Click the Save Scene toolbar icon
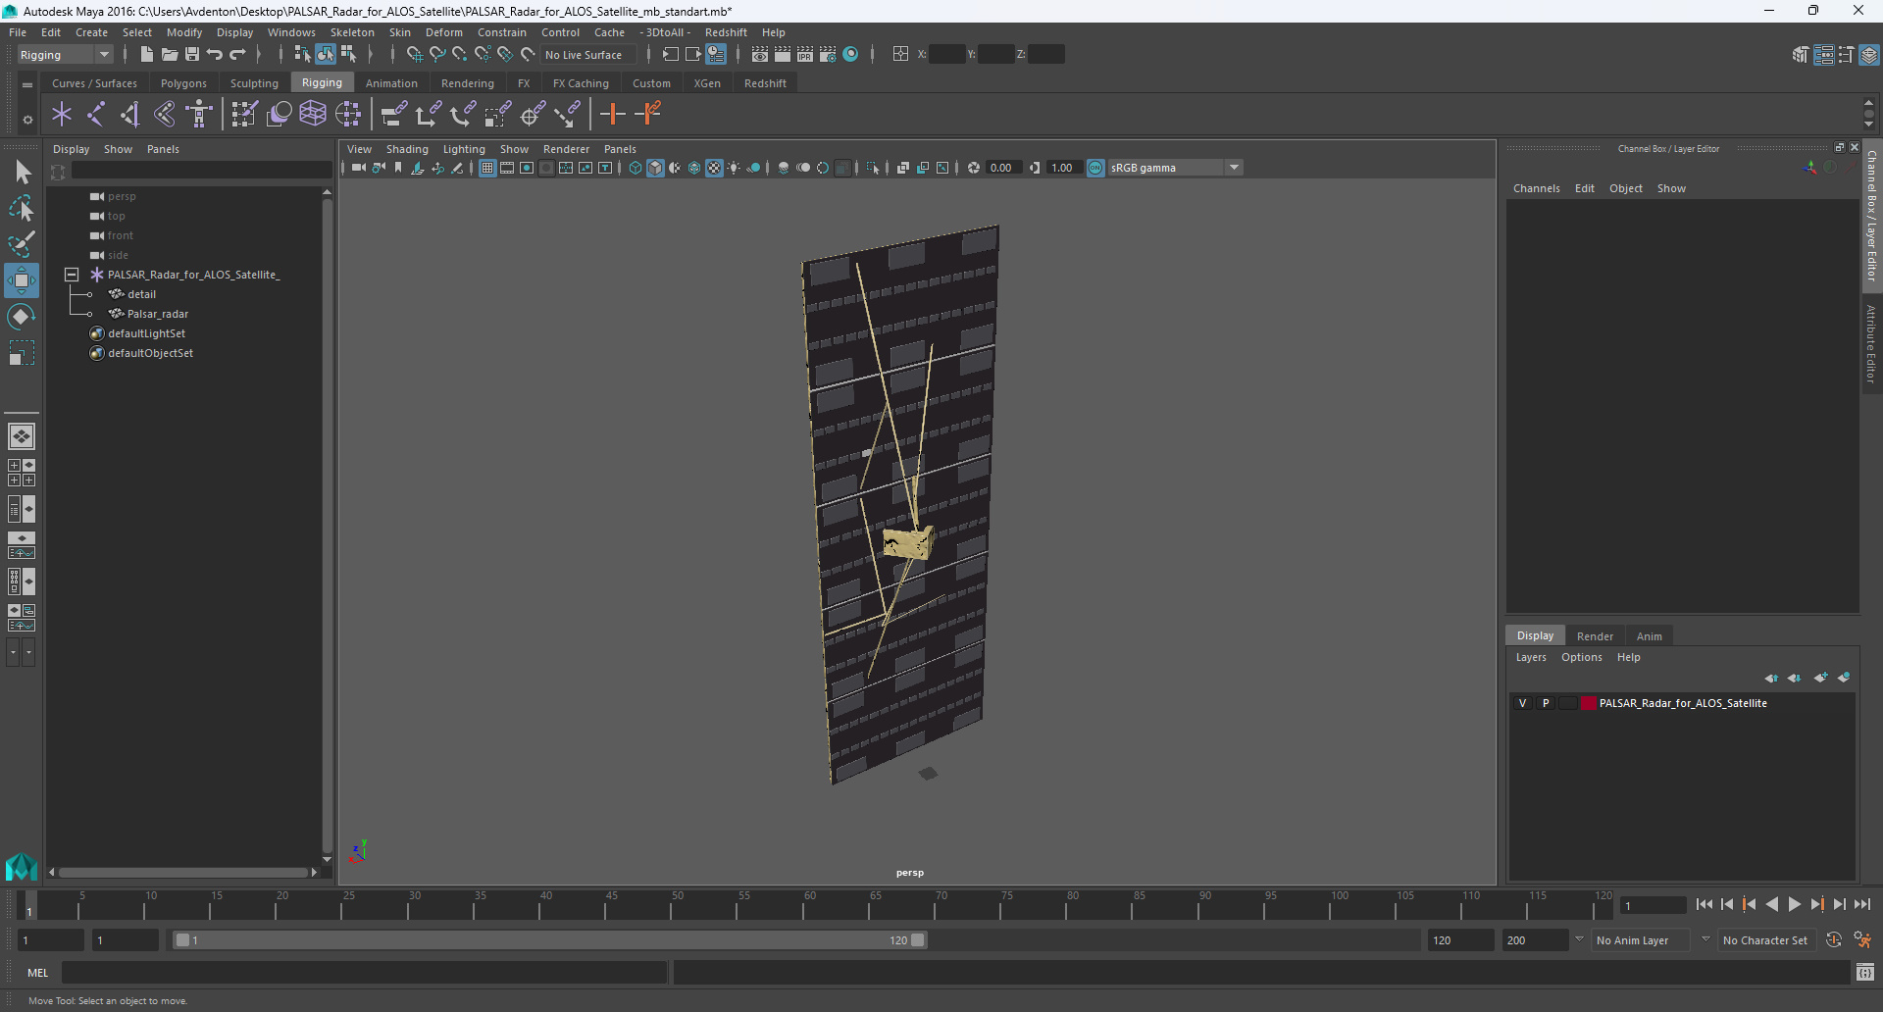 click(x=192, y=55)
